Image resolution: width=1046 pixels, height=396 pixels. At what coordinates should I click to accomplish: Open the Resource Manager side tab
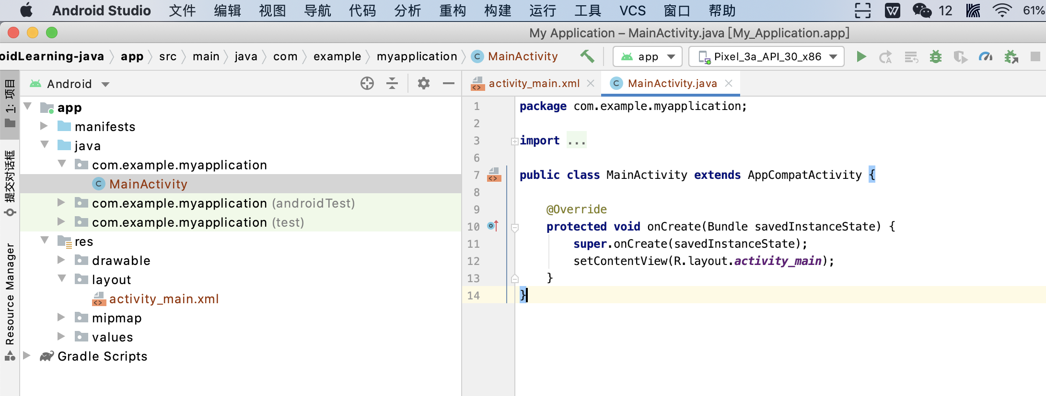(10, 301)
